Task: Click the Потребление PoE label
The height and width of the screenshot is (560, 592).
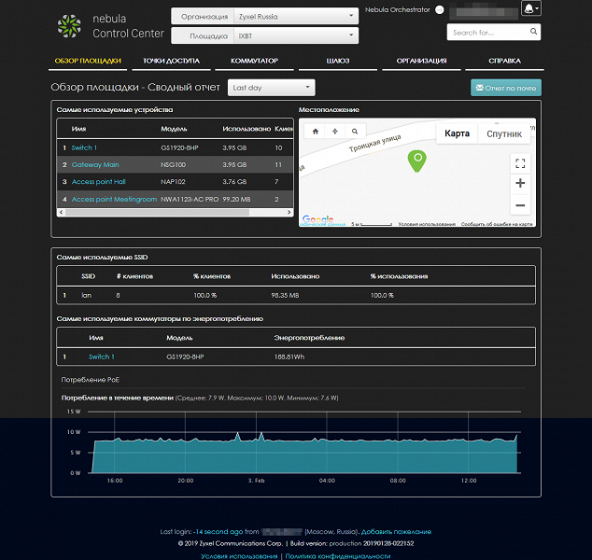Action: [x=91, y=380]
